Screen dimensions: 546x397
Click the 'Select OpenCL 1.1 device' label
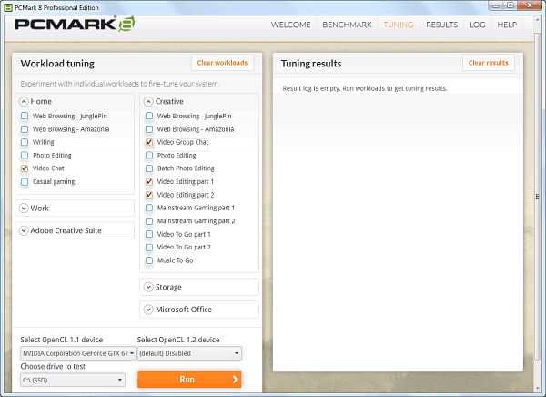tap(62, 340)
